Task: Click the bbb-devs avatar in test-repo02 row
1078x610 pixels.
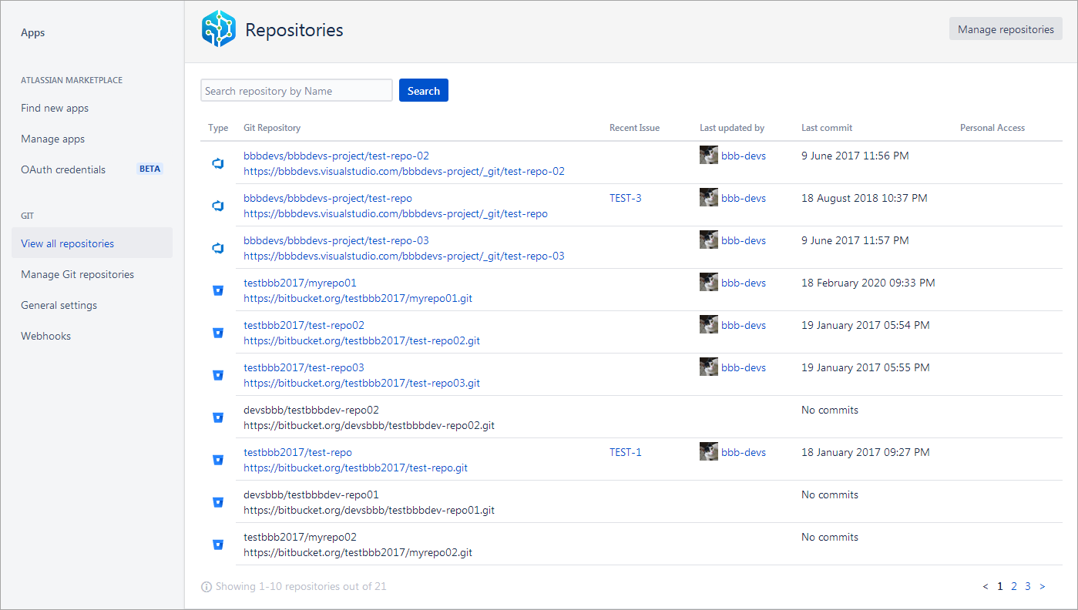Action: tap(709, 324)
